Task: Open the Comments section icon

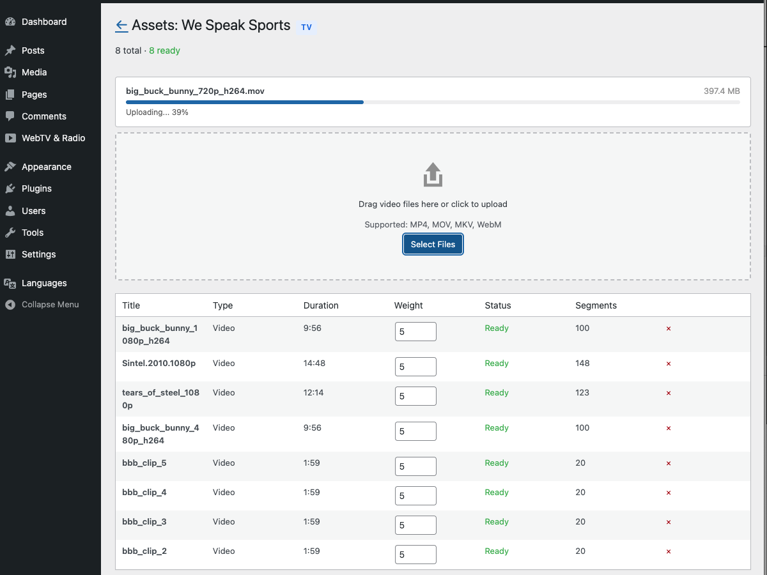Action: tap(10, 116)
